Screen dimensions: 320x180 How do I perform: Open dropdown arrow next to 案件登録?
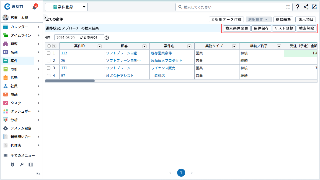click(84, 7)
